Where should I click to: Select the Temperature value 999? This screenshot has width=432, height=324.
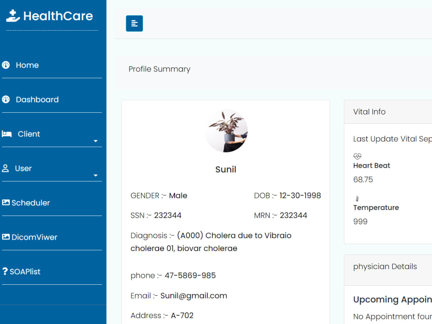tap(360, 222)
